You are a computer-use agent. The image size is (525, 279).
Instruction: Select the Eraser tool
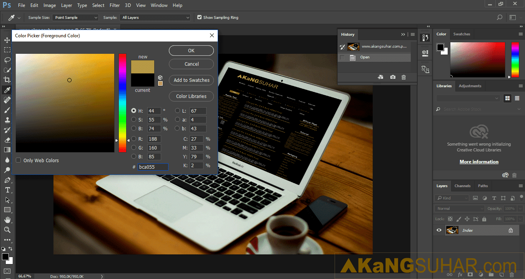point(7,140)
